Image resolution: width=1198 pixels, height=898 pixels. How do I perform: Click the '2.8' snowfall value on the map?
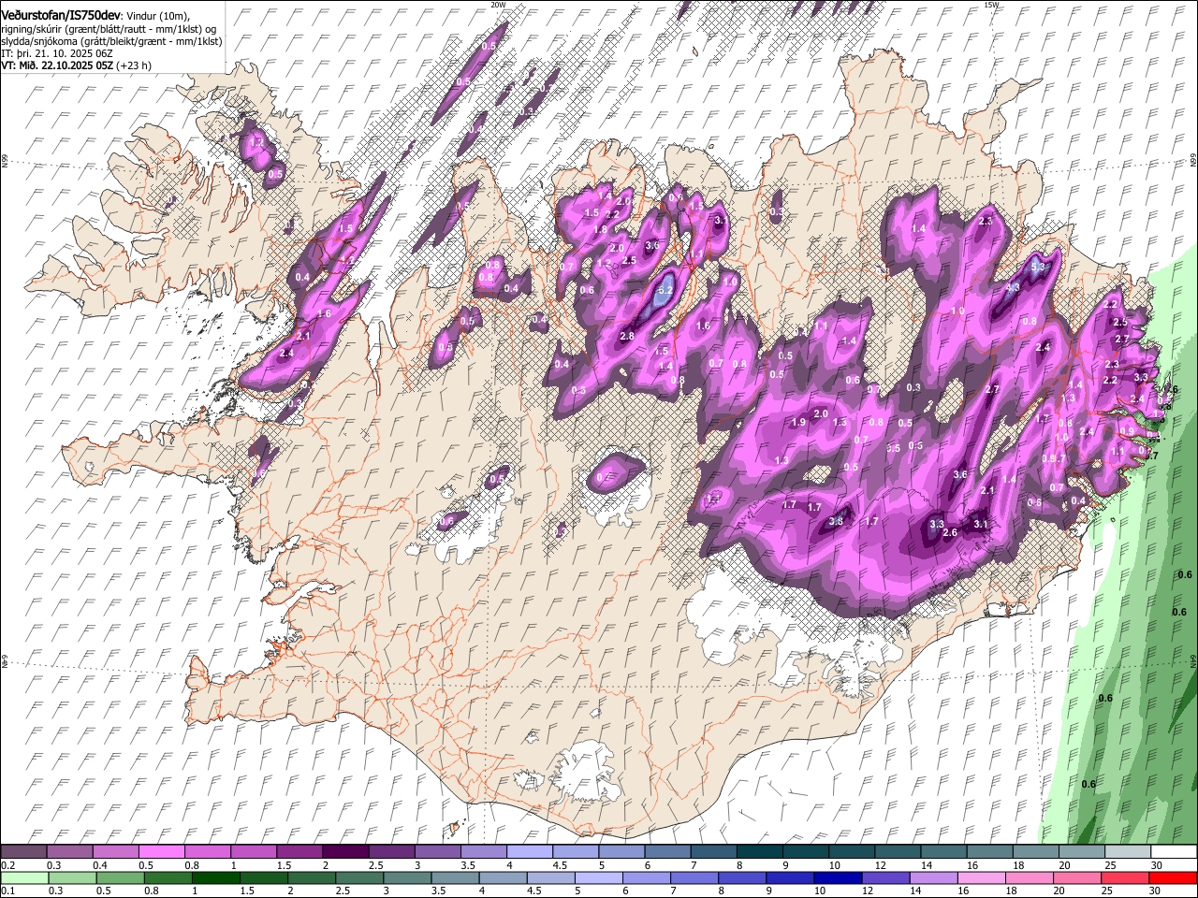[x=627, y=336]
